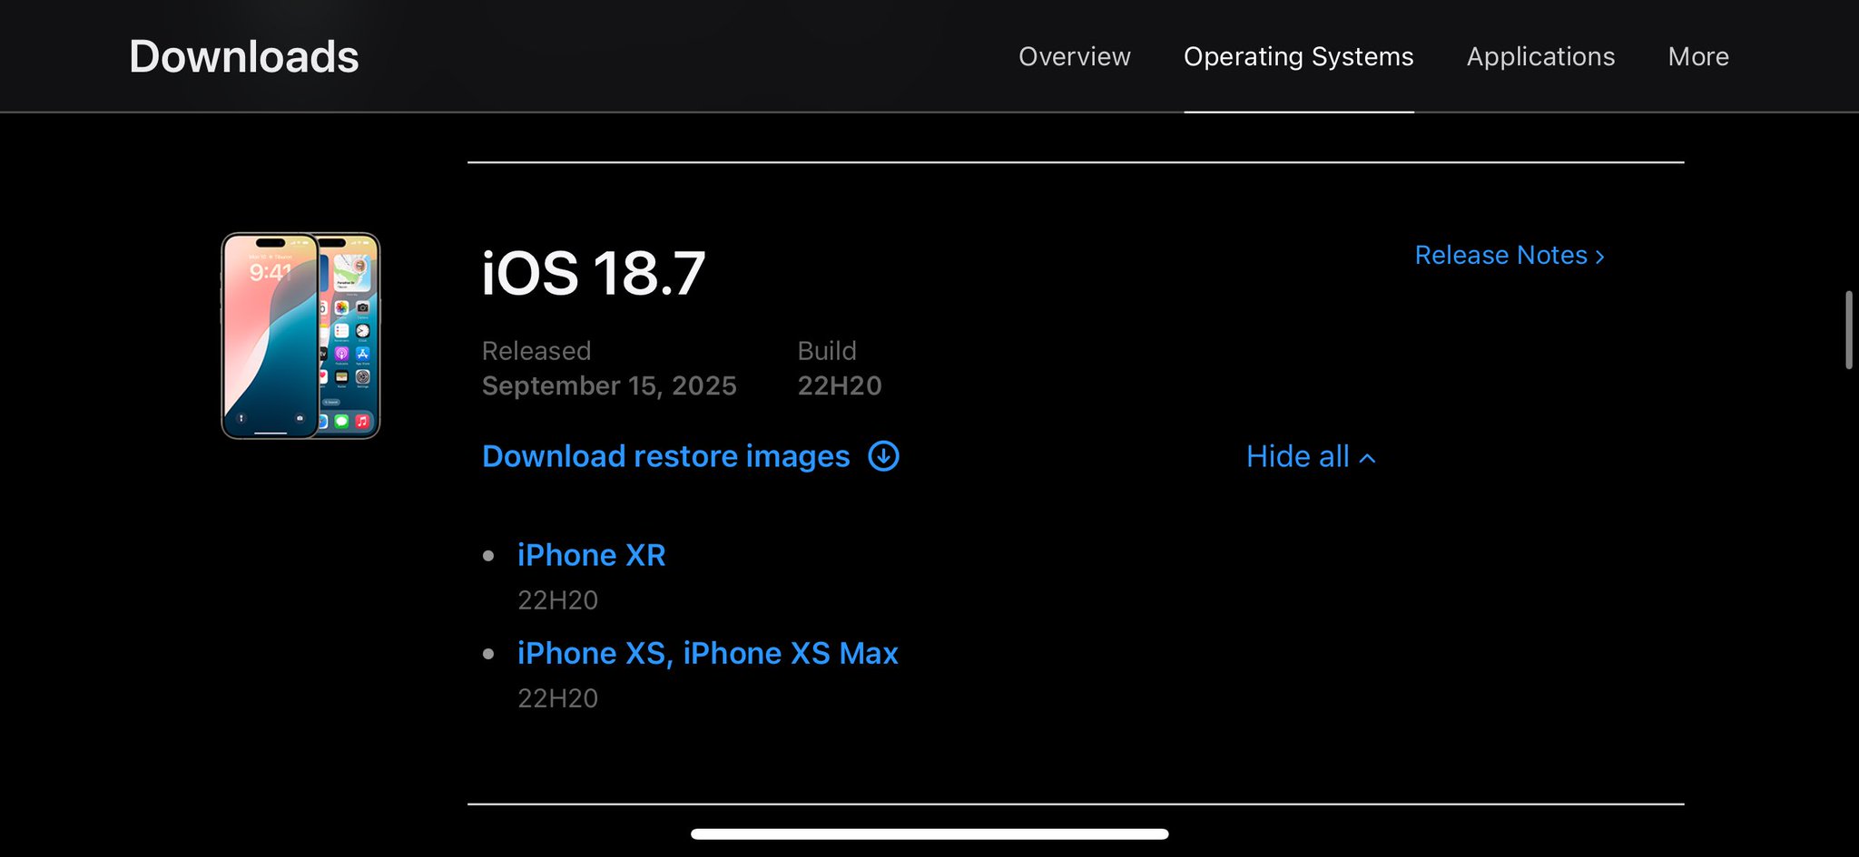Open iPhone XS, iPhone XS Max link
Viewport: 1859px width, 857px height.
pyautogui.click(x=707, y=653)
